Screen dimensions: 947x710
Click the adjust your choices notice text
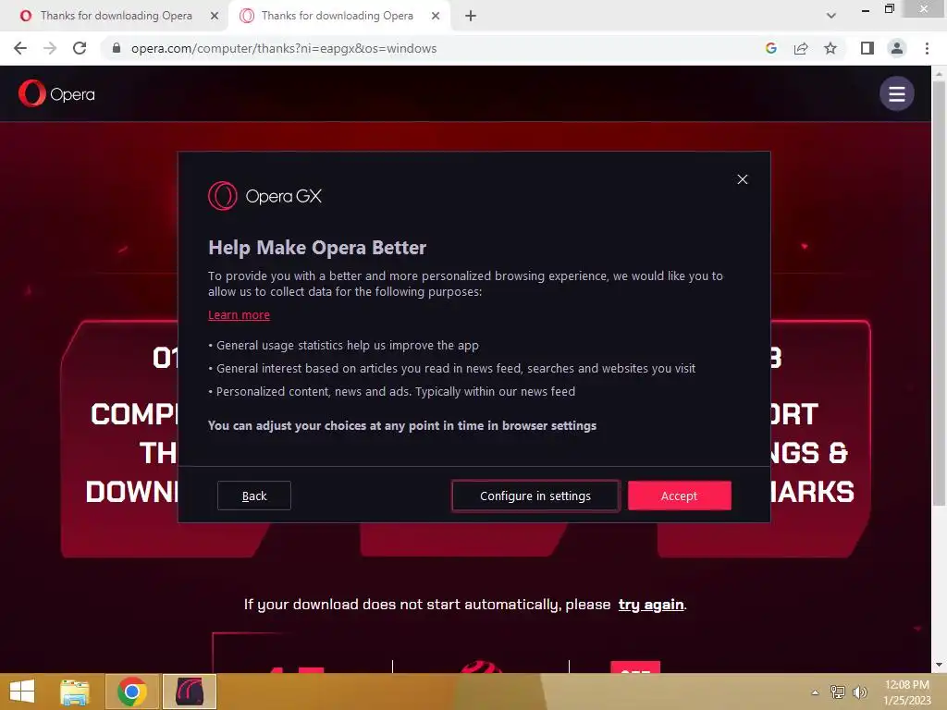(x=402, y=425)
